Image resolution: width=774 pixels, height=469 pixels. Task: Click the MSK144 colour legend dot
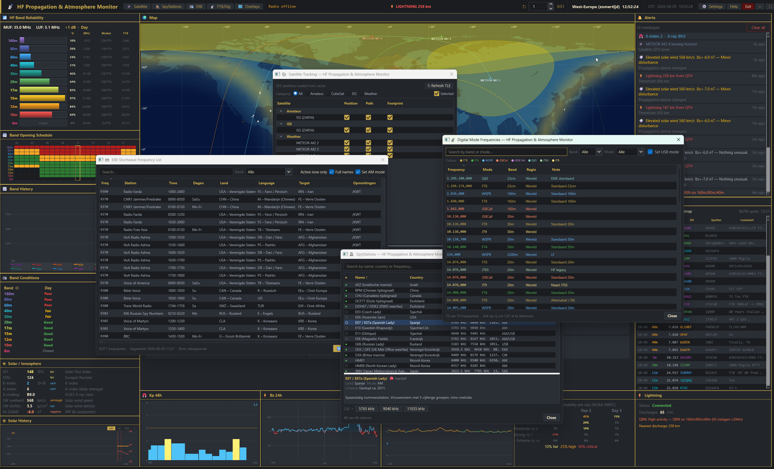513,160
